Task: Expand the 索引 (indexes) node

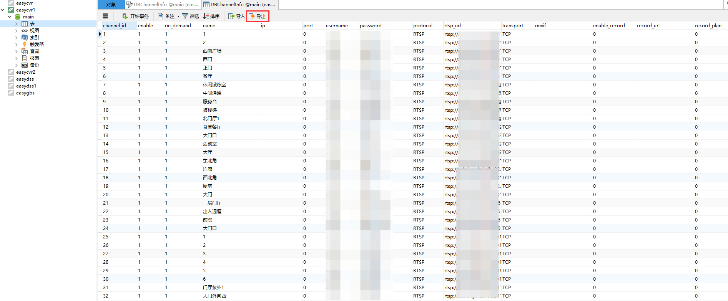Action: [x=17, y=38]
